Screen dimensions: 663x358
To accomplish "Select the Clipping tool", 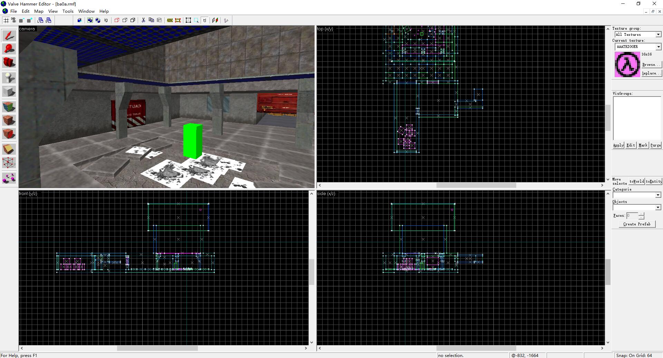I will tap(9, 149).
